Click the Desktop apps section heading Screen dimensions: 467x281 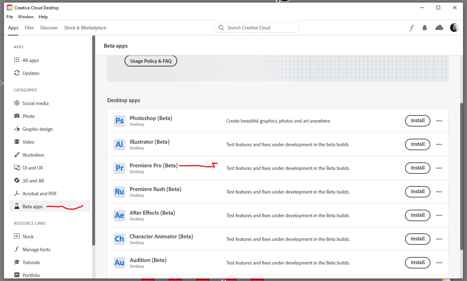(124, 100)
